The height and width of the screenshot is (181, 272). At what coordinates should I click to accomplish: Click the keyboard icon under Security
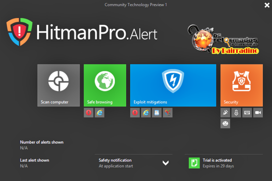click(247, 113)
